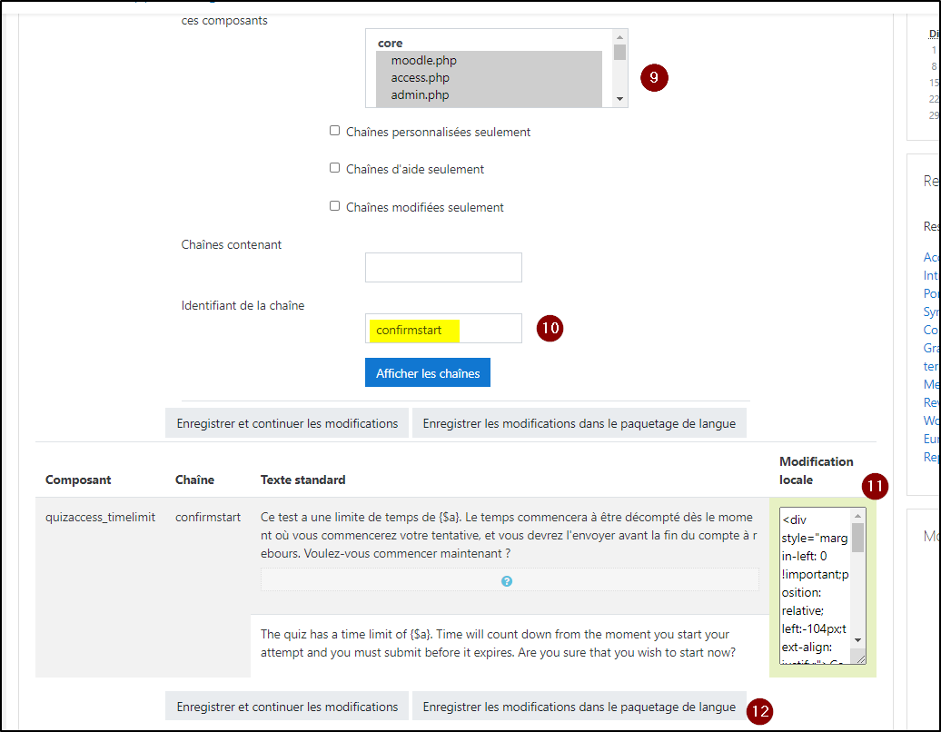Click the components list scroll-up arrow
Image resolution: width=941 pixels, height=732 pixels.
pyautogui.click(x=619, y=37)
